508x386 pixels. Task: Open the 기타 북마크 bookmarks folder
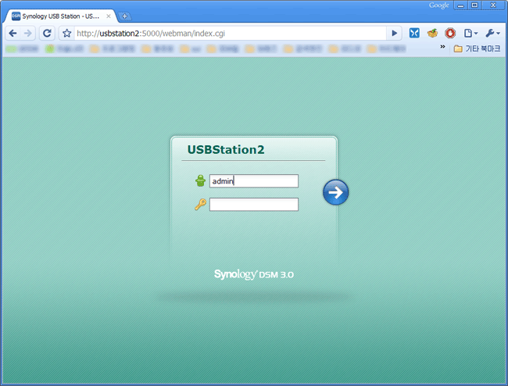(477, 48)
